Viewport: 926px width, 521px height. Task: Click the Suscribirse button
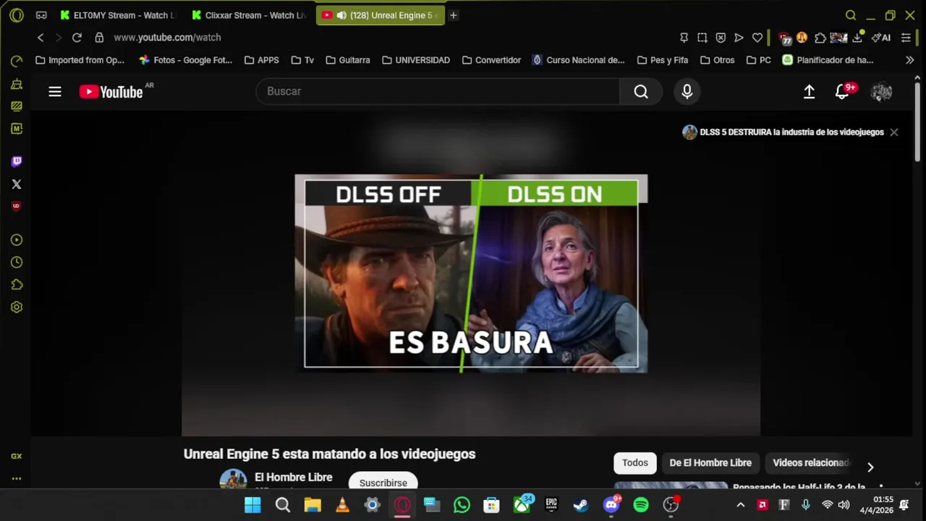[x=383, y=482]
